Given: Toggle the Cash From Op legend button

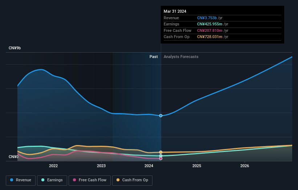Looking at the screenshot, I should 132,180.
